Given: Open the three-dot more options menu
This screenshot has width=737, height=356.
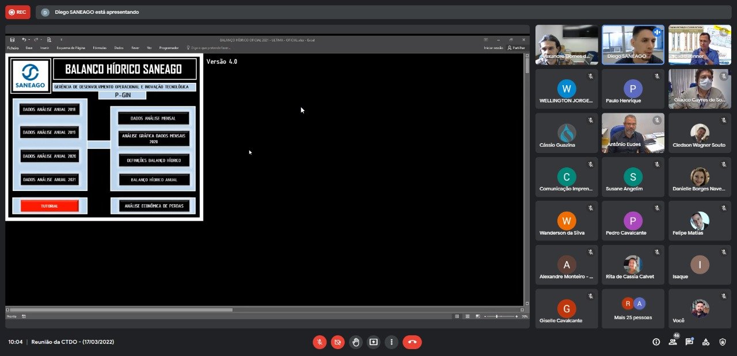Looking at the screenshot, I should coord(392,342).
